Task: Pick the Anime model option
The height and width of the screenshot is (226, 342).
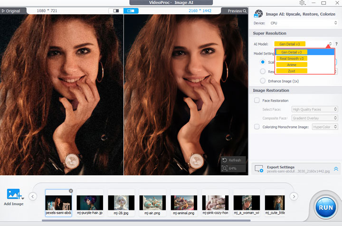Action: click(x=292, y=65)
